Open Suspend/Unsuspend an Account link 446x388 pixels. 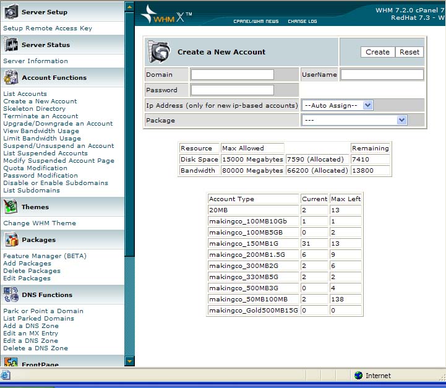tap(59, 145)
